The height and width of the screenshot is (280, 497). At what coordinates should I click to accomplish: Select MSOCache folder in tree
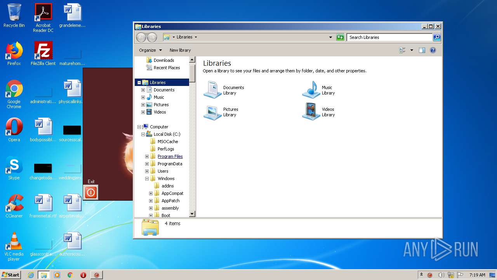[164, 142]
